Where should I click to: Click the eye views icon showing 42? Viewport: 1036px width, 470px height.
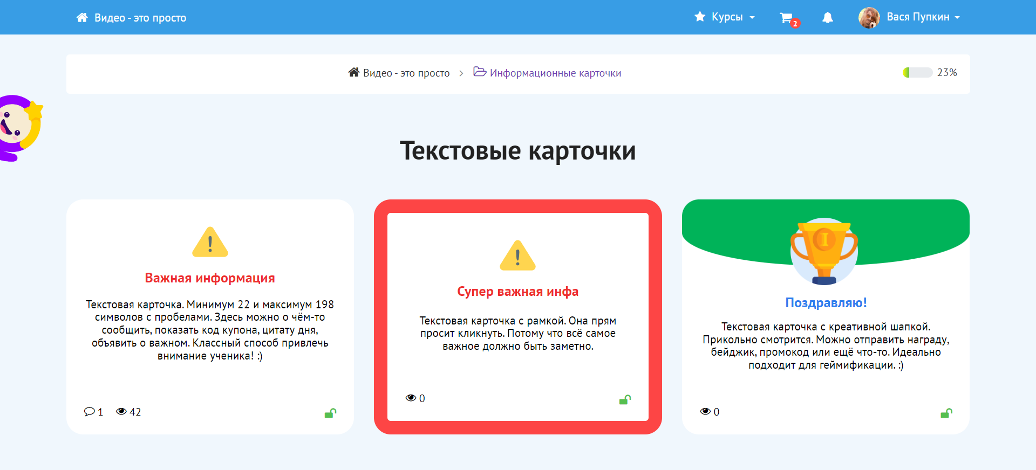[121, 412]
